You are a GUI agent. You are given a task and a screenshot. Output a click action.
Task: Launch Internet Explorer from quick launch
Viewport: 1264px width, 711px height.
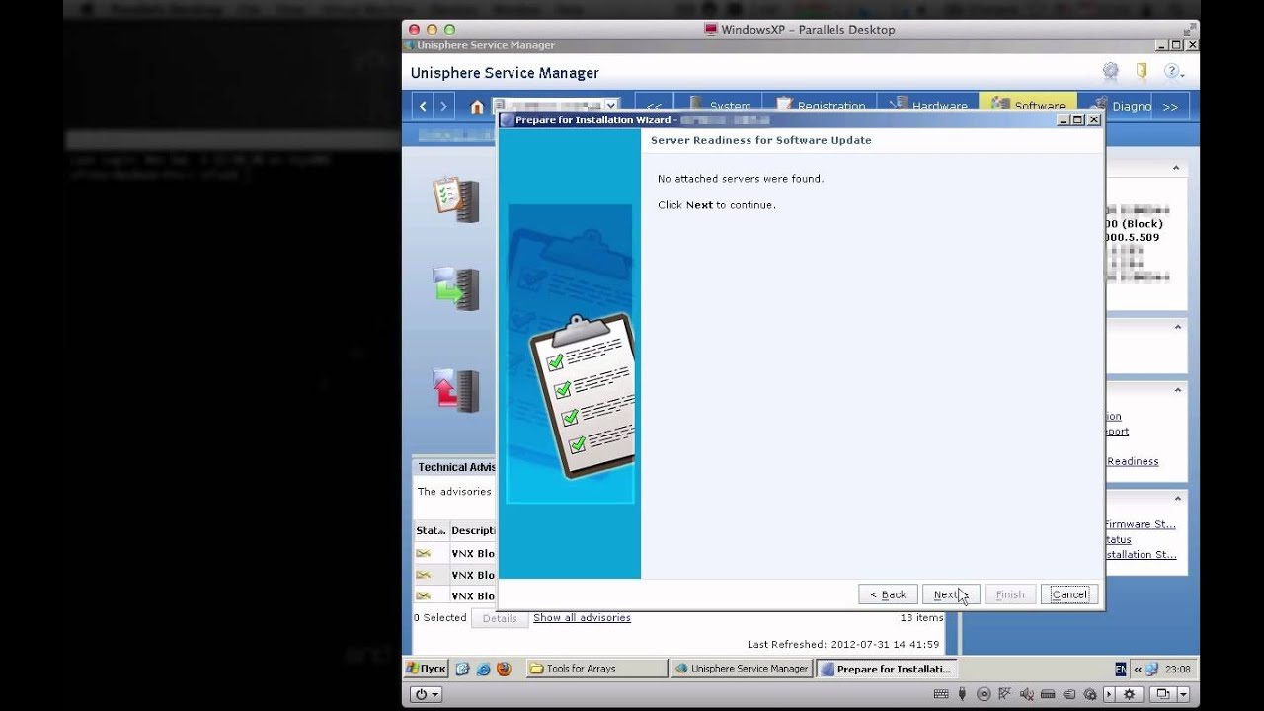coord(483,669)
